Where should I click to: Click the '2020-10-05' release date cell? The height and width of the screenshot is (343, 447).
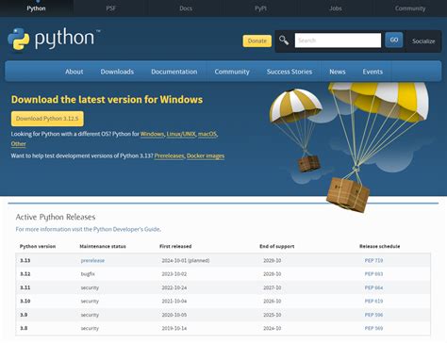pyautogui.click(x=174, y=315)
